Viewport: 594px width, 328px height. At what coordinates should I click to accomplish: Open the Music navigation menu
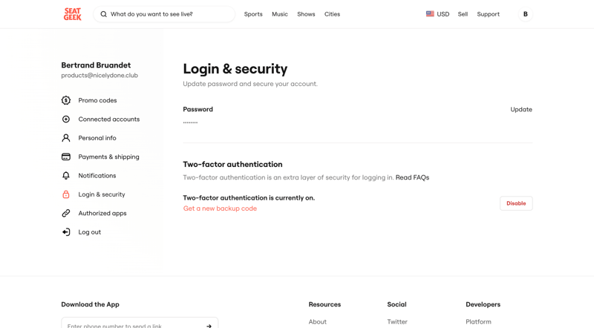click(280, 14)
